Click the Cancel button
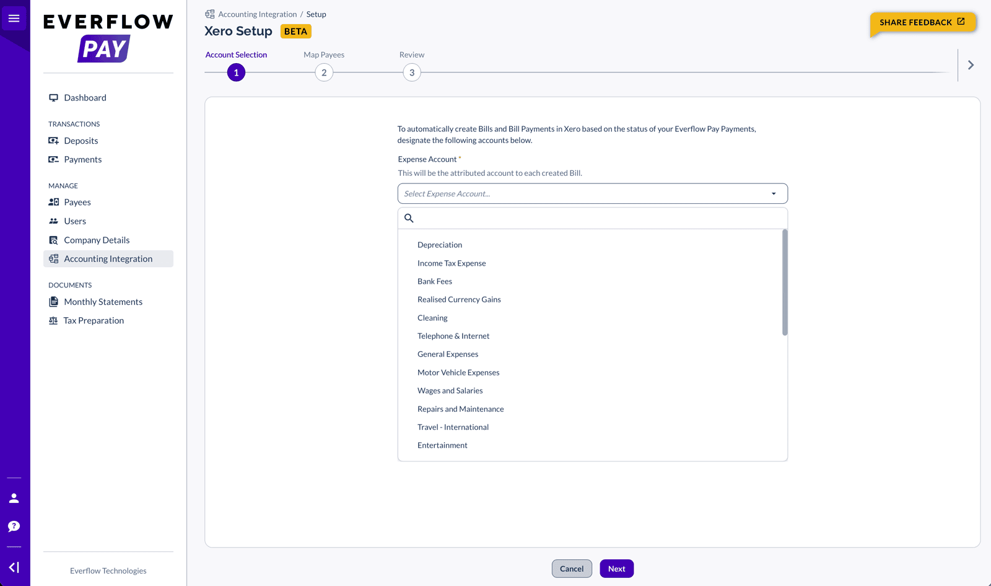The width and height of the screenshot is (991, 586). [572, 569]
